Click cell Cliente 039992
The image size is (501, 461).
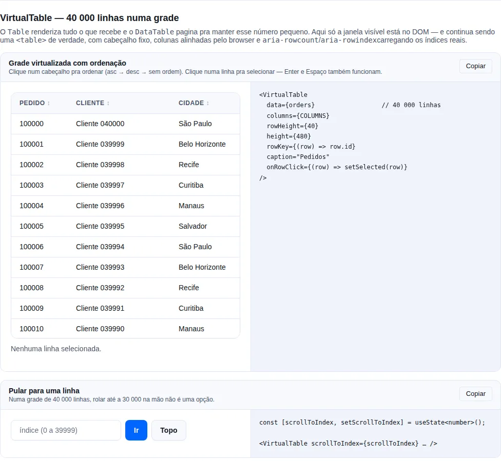pyautogui.click(x=100, y=288)
